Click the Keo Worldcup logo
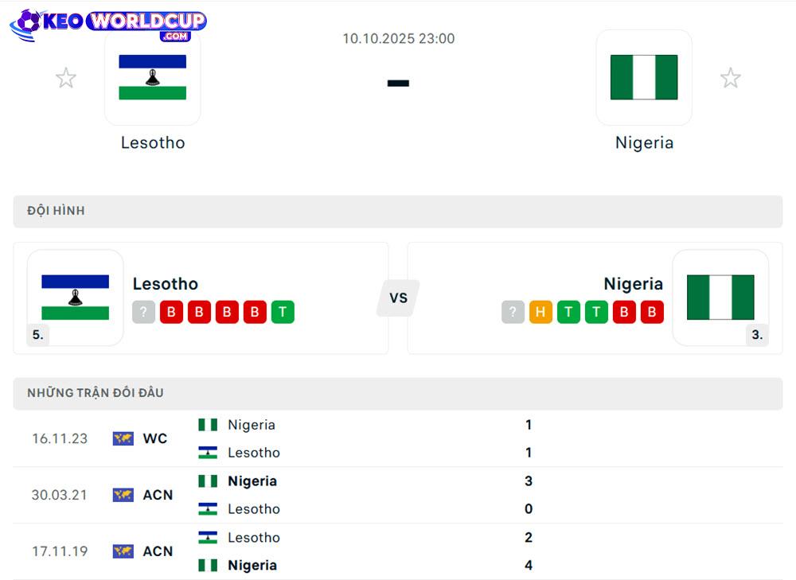This screenshot has height=580, width=796. pyautogui.click(x=108, y=24)
